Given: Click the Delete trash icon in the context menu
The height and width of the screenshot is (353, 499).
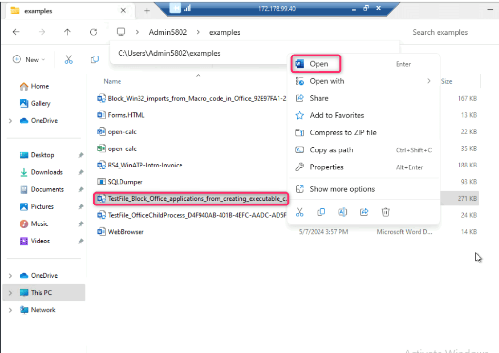Looking at the screenshot, I should [385, 212].
